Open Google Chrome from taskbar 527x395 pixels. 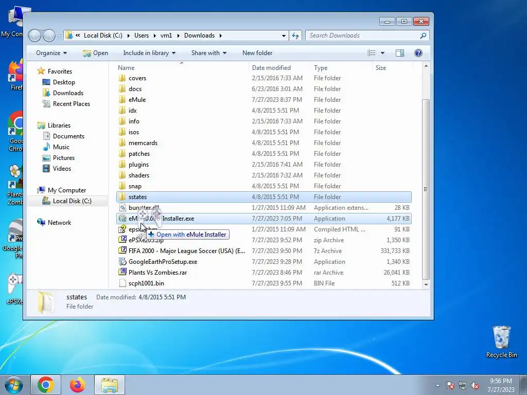click(46, 385)
